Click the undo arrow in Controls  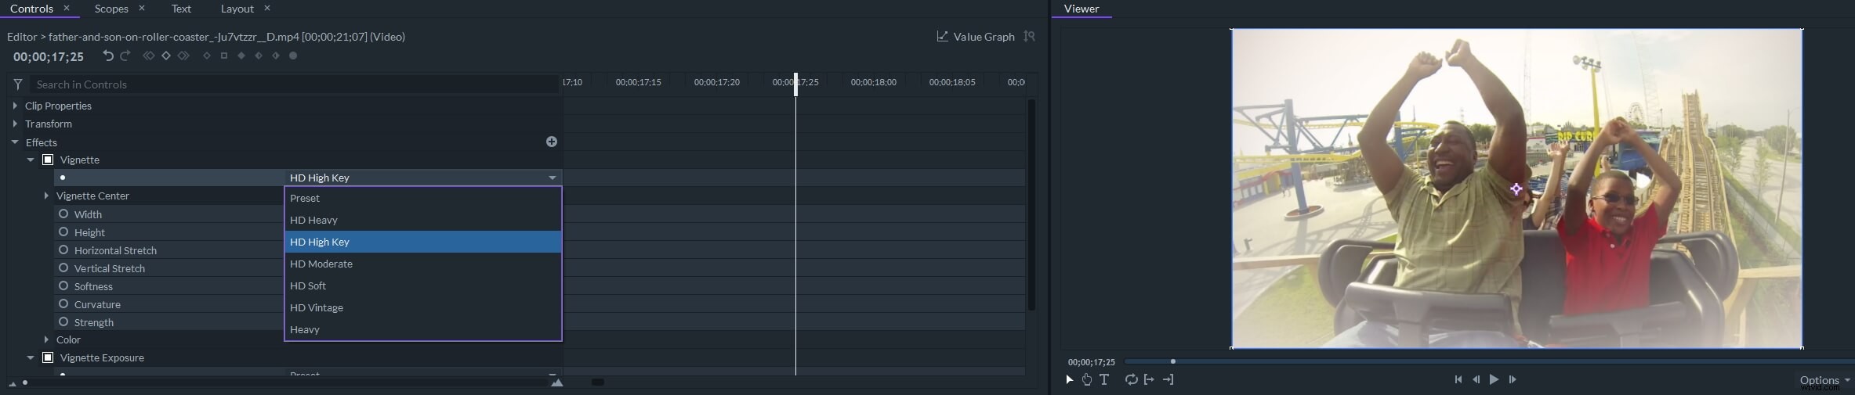[x=108, y=56]
